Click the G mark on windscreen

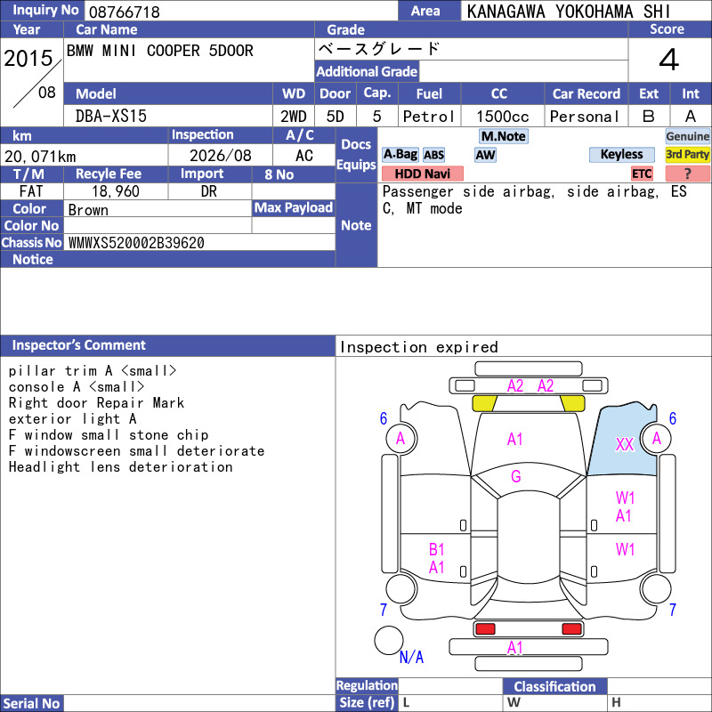pos(515,476)
